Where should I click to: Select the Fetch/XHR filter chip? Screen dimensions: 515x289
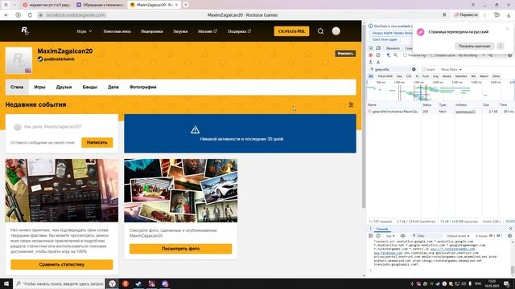pyautogui.click(x=385, y=76)
